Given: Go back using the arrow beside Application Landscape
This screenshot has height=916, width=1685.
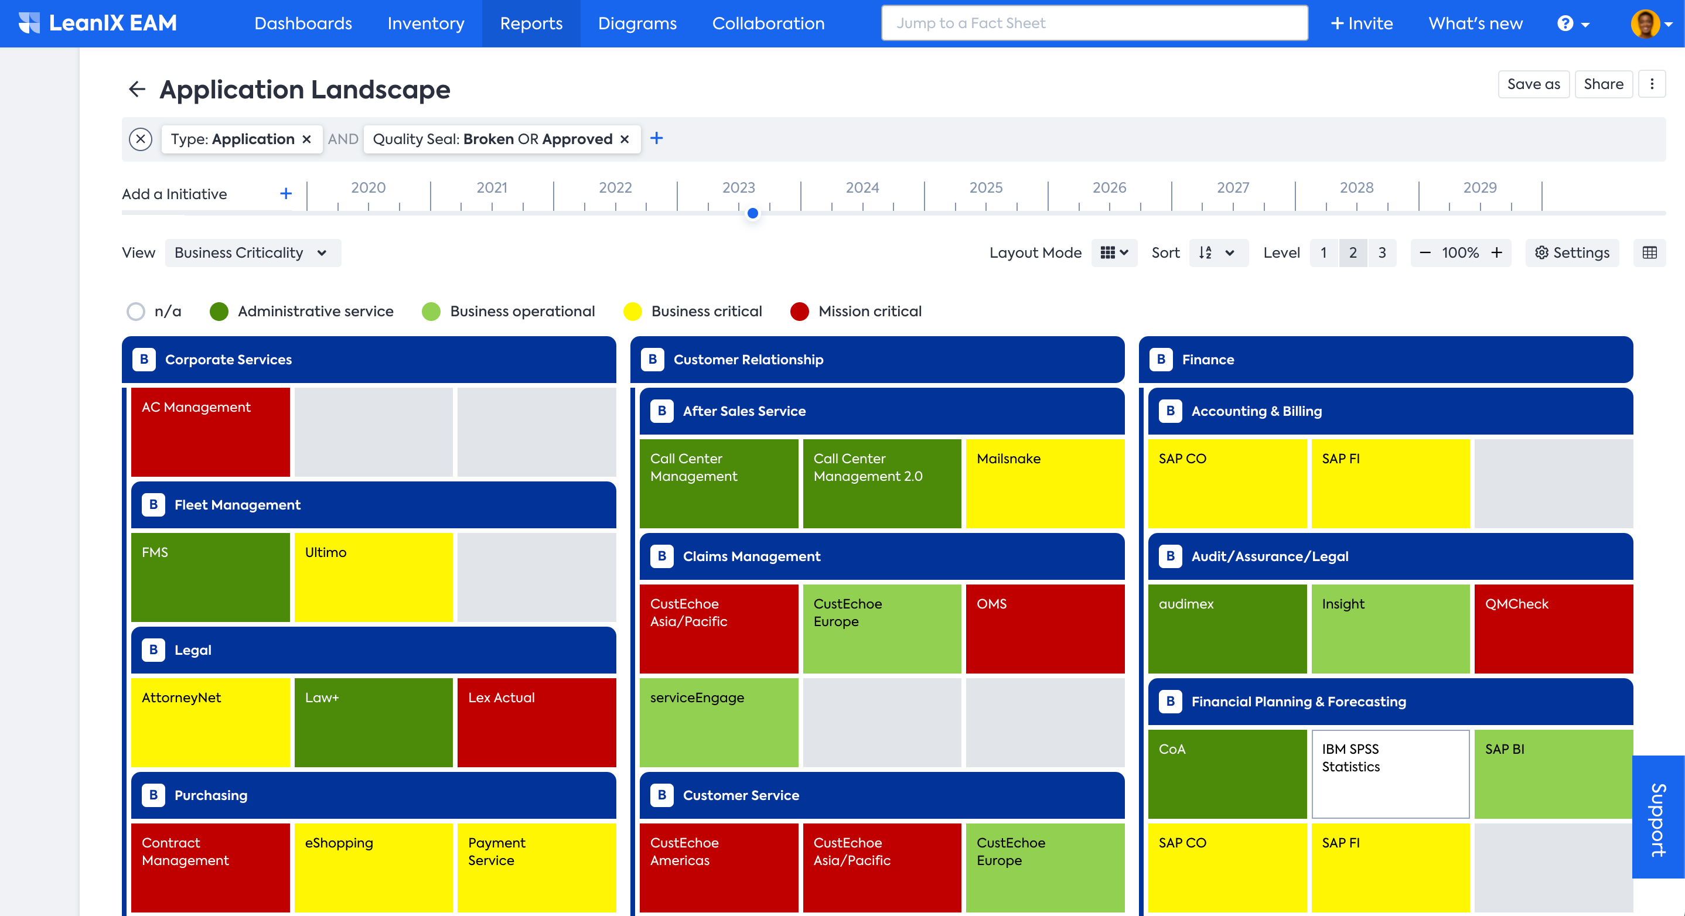Looking at the screenshot, I should click(x=137, y=89).
